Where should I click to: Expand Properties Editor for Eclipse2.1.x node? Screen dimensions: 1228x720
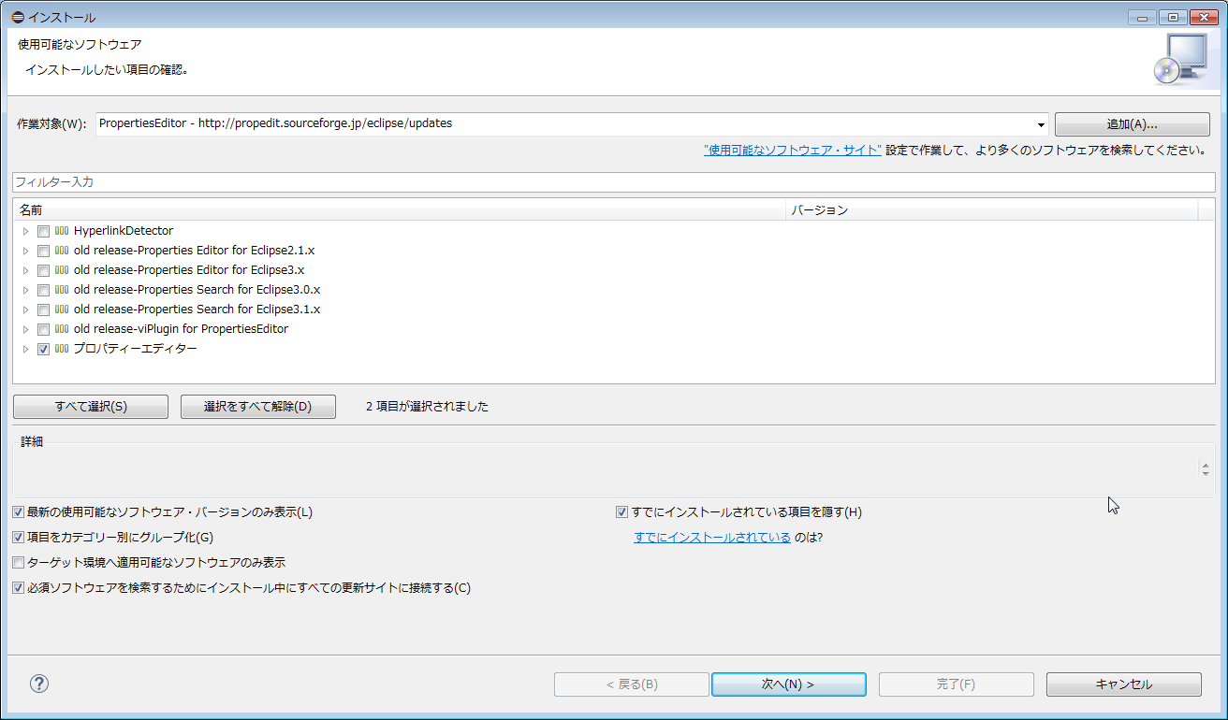click(x=25, y=251)
